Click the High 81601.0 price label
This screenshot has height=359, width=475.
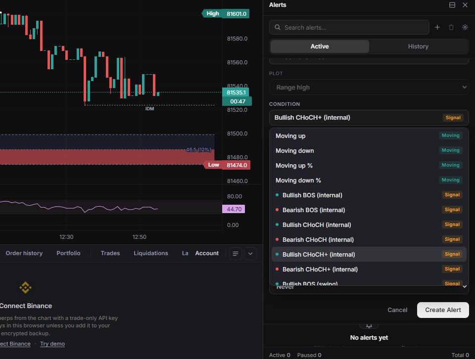pos(226,14)
